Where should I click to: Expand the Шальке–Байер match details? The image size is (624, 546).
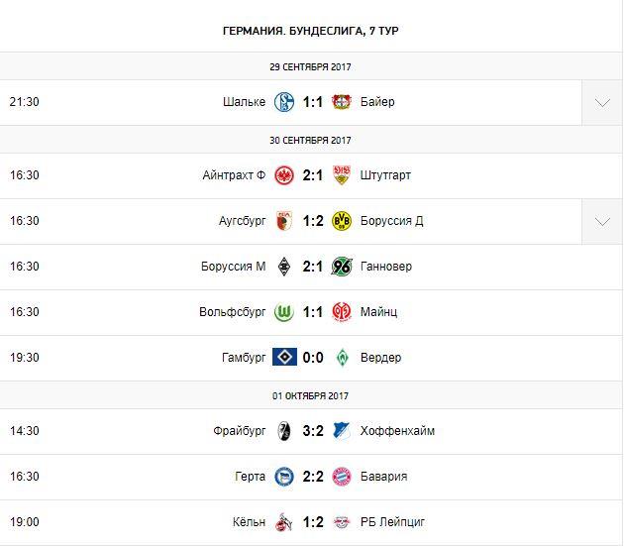pyautogui.click(x=602, y=102)
